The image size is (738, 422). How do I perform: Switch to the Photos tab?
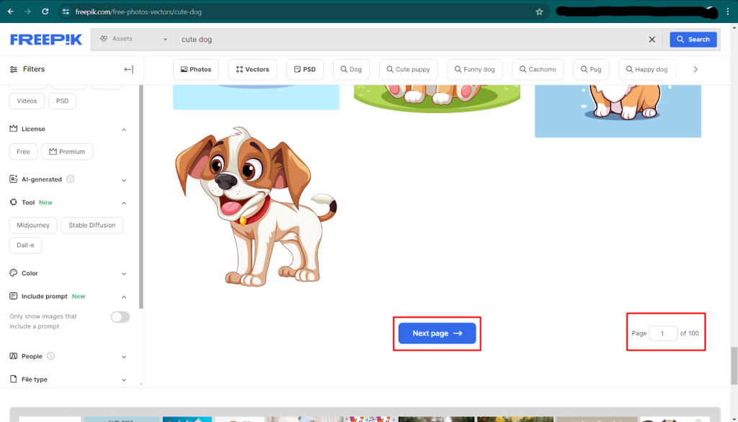(196, 69)
